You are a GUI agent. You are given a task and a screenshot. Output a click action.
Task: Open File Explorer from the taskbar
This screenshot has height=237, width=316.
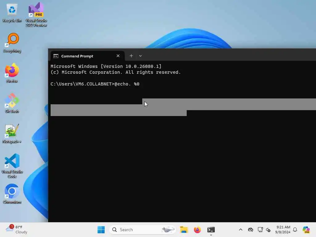click(184, 230)
